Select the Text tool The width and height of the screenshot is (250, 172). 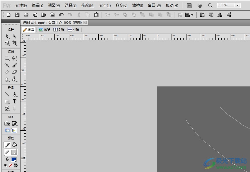pos(15,101)
